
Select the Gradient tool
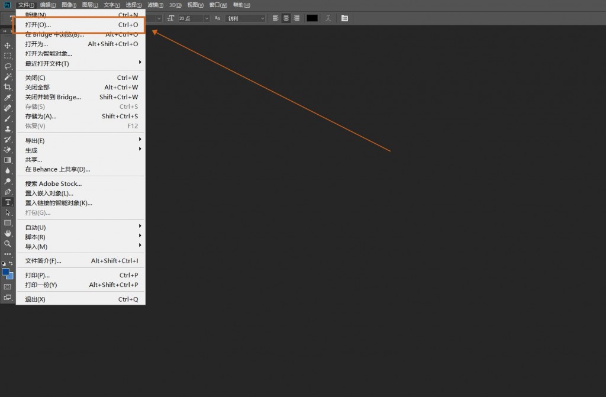pos(7,160)
